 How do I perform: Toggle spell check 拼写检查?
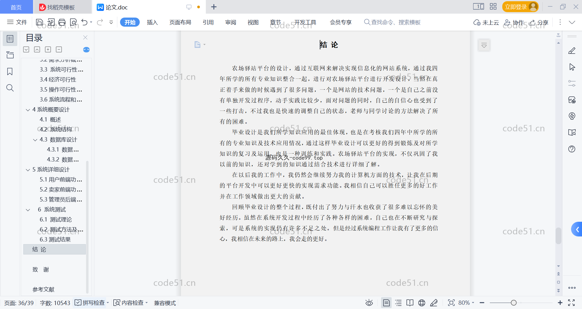(89, 303)
